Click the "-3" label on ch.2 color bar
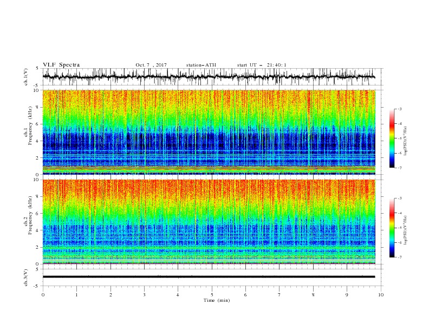 point(399,198)
